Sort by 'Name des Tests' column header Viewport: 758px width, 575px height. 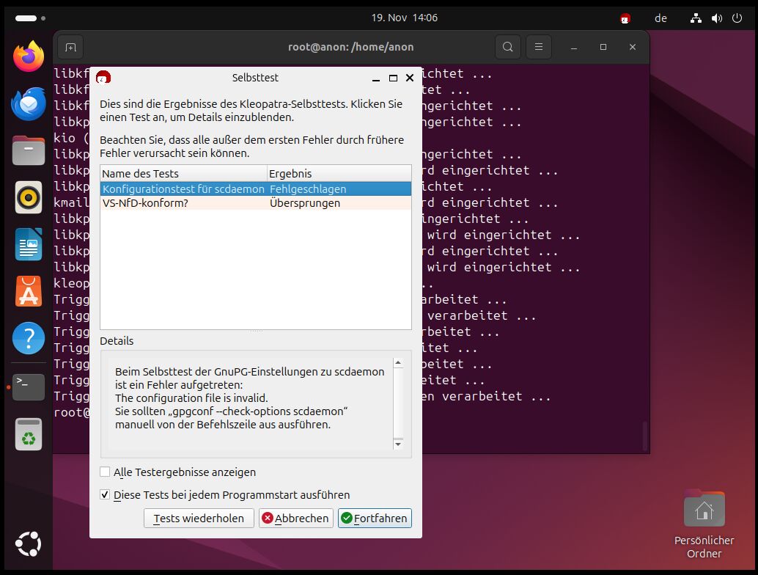click(183, 174)
